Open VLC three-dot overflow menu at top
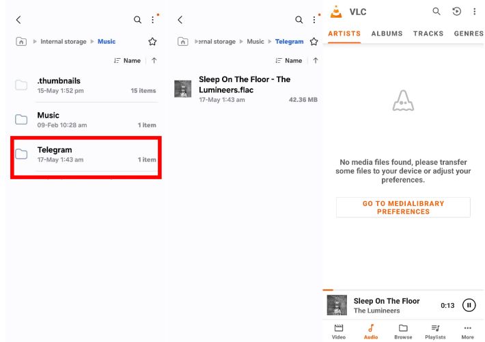The image size is (485, 342). (476, 12)
